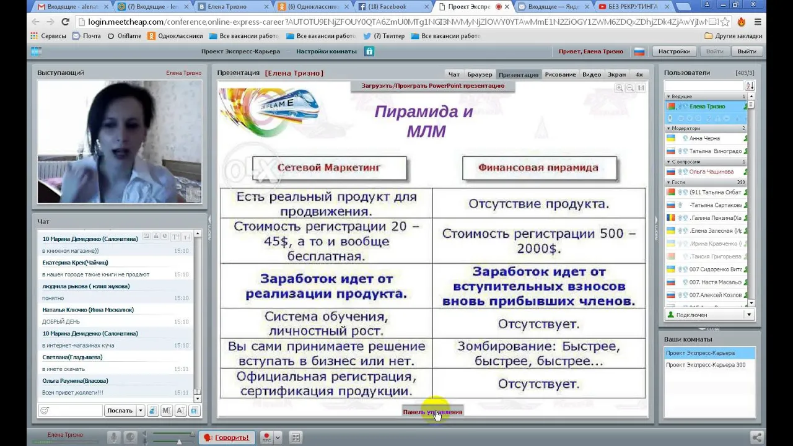Collapse the Ведущие group
Screen dimensions: 793x446
click(x=668, y=97)
